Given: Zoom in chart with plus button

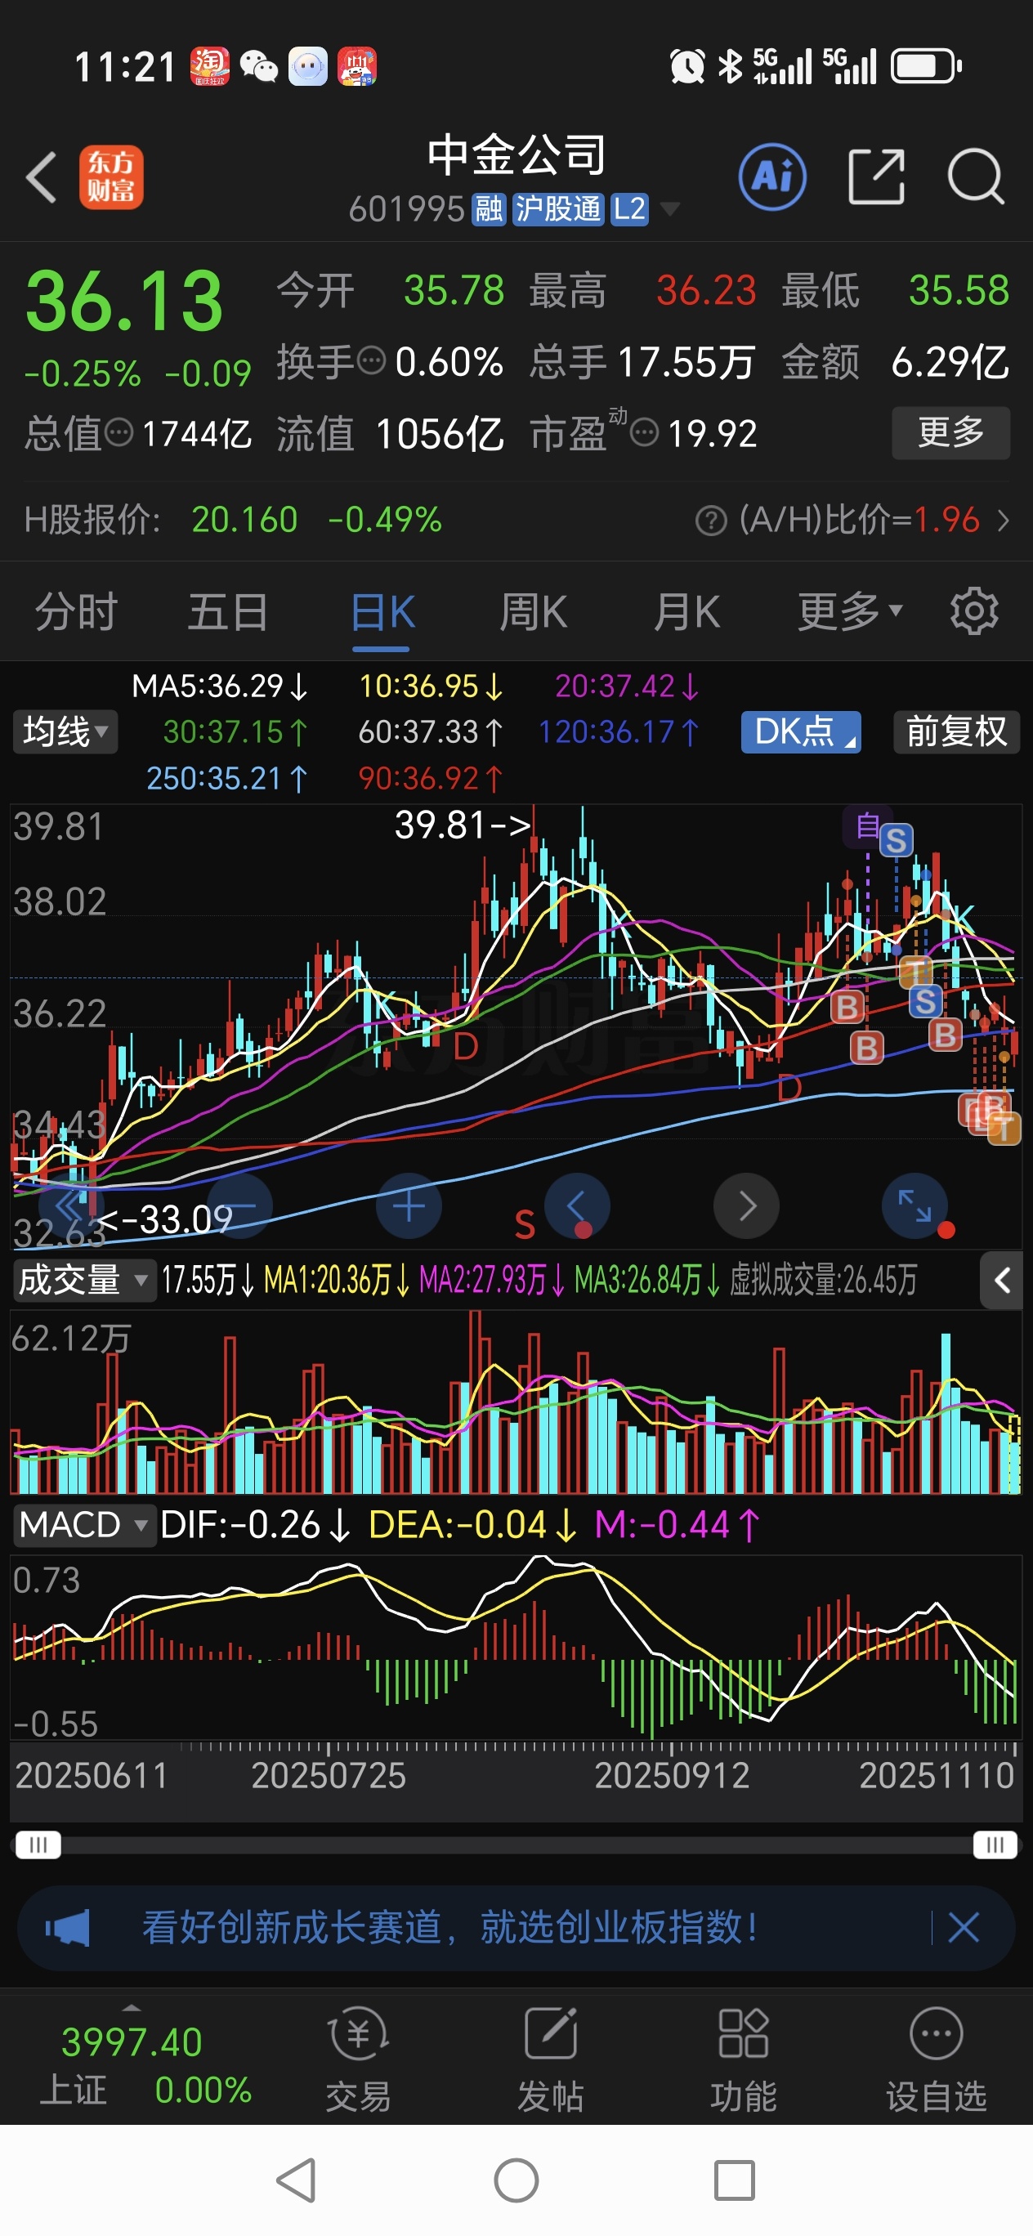Looking at the screenshot, I should tap(409, 1205).
